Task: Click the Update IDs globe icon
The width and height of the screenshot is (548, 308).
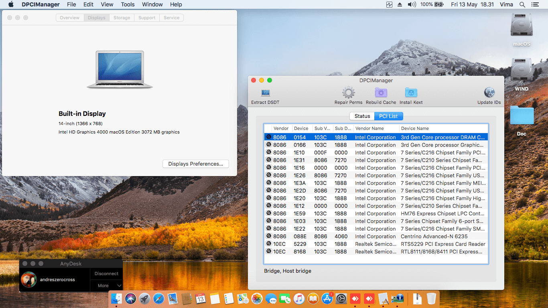Action: [x=489, y=93]
